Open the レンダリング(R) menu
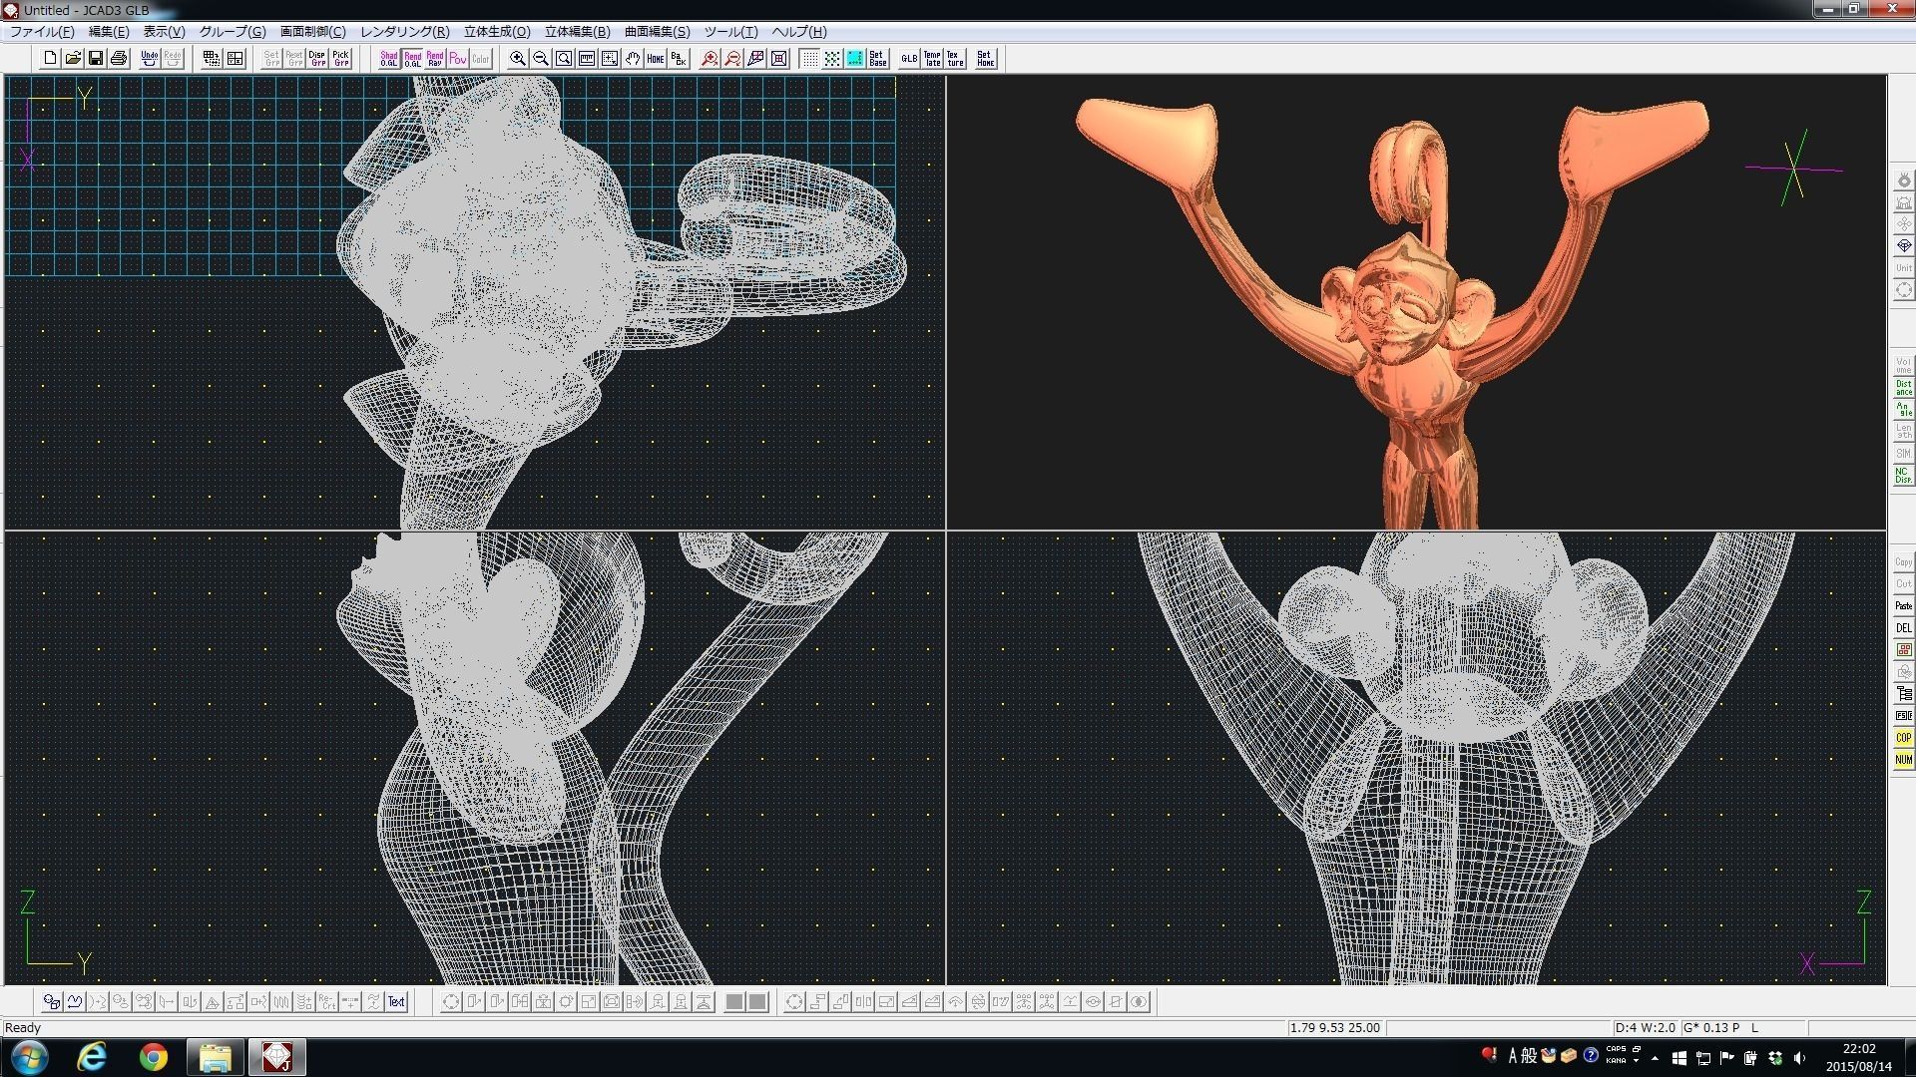1916x1077 pixels. (x=404, y=32)
